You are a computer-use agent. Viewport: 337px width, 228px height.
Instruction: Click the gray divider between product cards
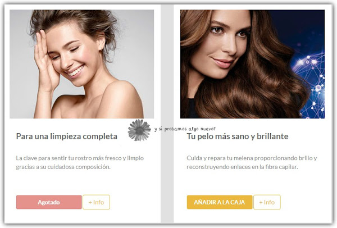(167, 114)
